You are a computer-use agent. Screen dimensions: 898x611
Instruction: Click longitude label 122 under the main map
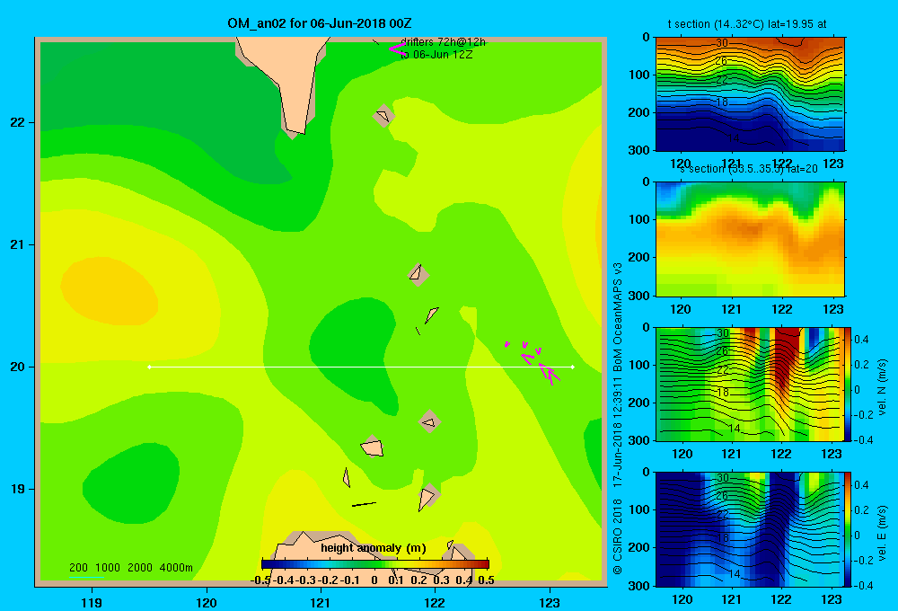[435, 602]
